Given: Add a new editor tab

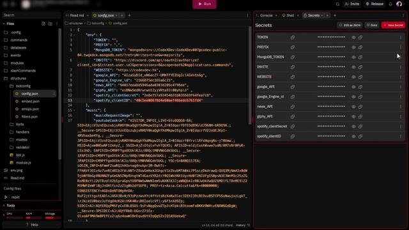Looking at the screenshot, I should (129, 15).
